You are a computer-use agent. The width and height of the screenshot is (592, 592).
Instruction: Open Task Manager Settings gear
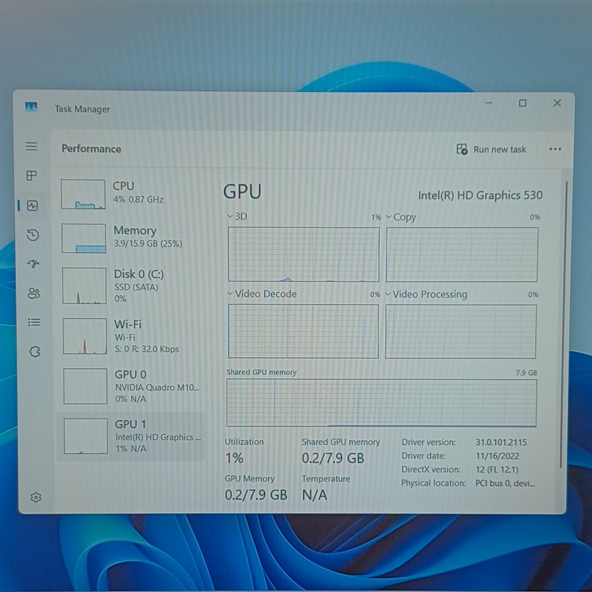click(36, 497)
